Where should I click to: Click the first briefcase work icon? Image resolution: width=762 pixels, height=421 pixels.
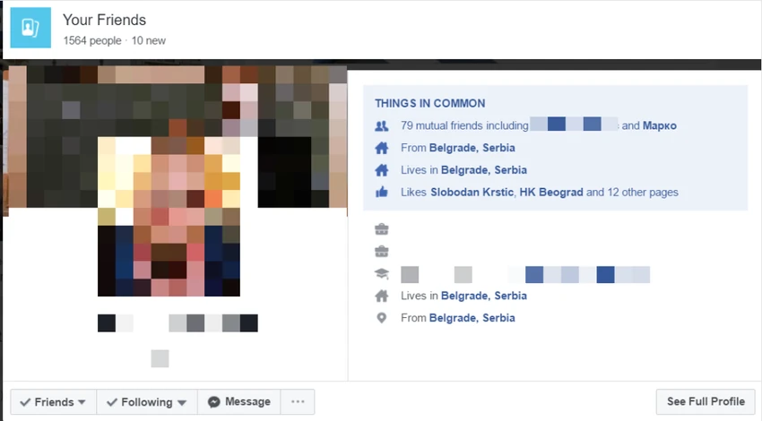coord(382,229)
